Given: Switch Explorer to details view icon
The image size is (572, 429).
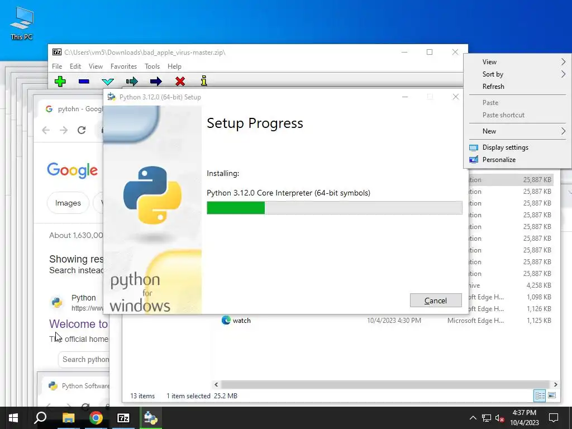Looking at the screenshot, I should click(x=540, y=395).
